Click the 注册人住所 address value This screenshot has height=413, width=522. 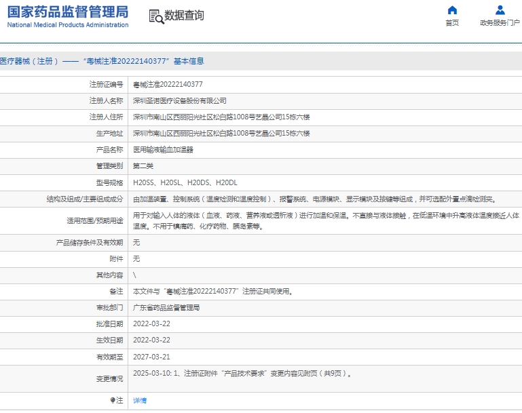(221, 117)
